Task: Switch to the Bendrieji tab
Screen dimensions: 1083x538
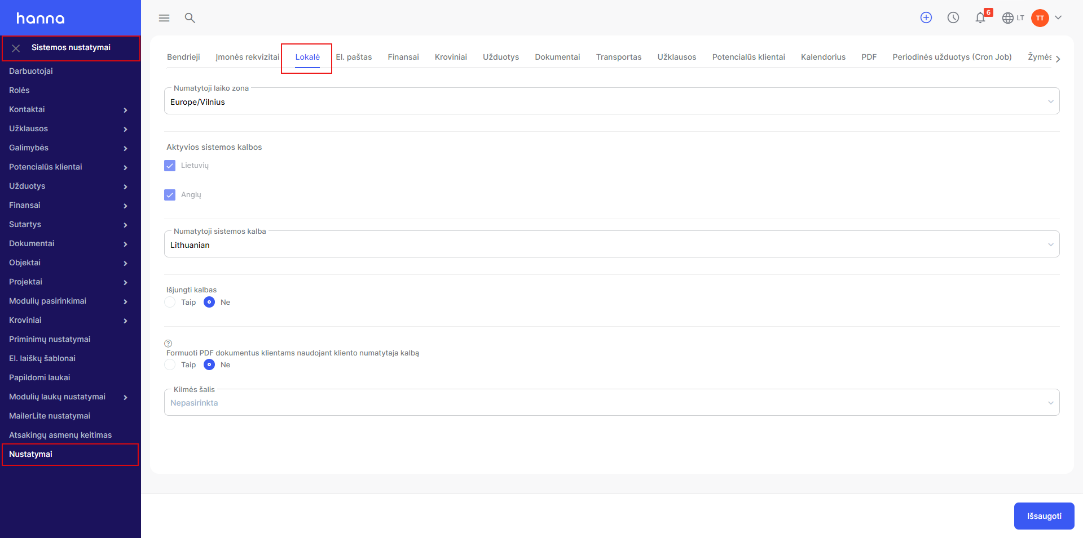Action: coord(183,57)
